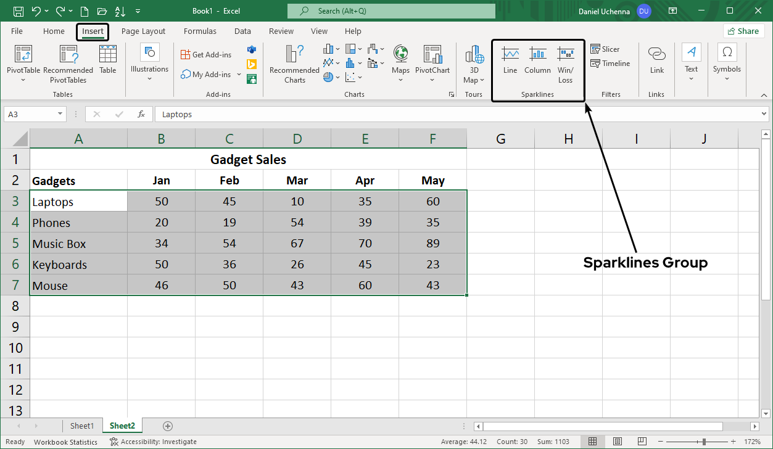Open Workbook Statistics
Image resolution: width=773 pixels, height=449 pixels.
[65, 442]
